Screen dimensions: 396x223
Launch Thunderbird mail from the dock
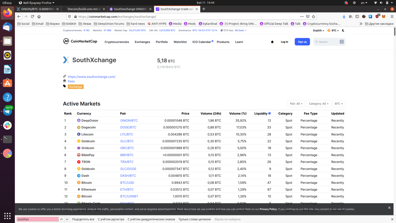tap(7, 27)
